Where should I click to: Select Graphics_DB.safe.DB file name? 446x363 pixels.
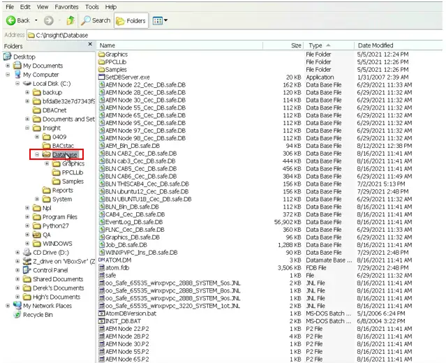point(133,237)
